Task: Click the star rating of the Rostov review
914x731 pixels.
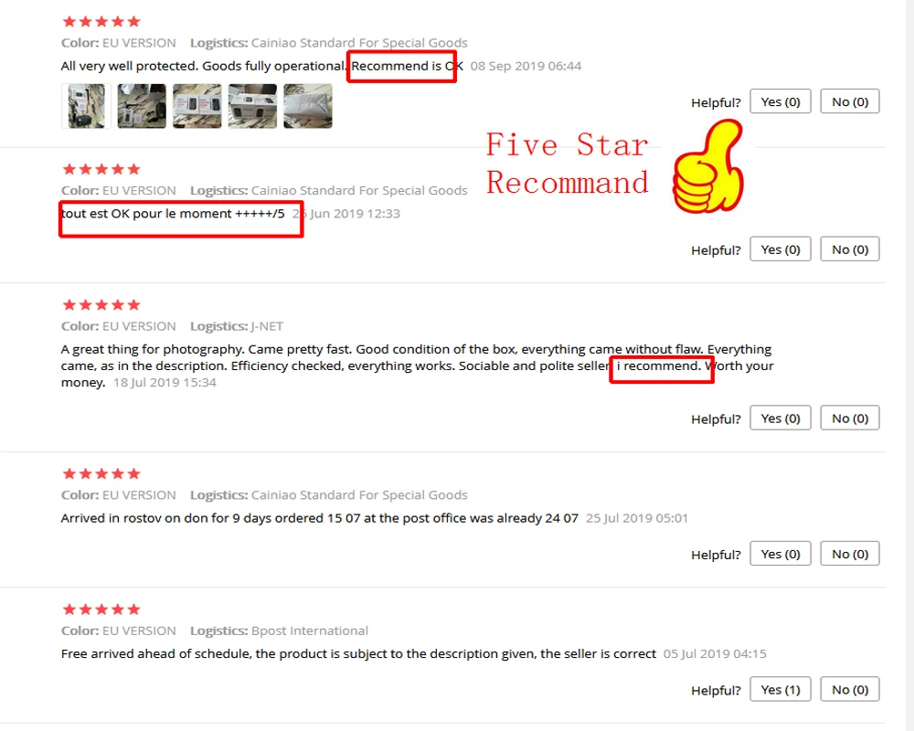Action: pos(101,474)
